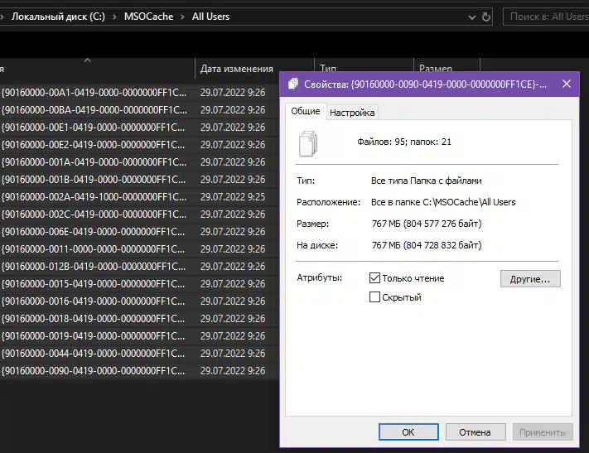This screenshot has height=453, width=589.
Task: Select folder {90160000-001A-0419 row
Action: coord(139,161)
